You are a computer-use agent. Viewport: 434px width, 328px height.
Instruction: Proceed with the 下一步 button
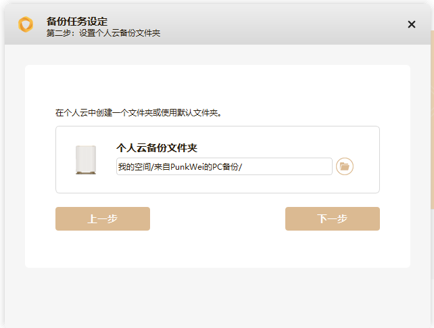tap(333, 218)
